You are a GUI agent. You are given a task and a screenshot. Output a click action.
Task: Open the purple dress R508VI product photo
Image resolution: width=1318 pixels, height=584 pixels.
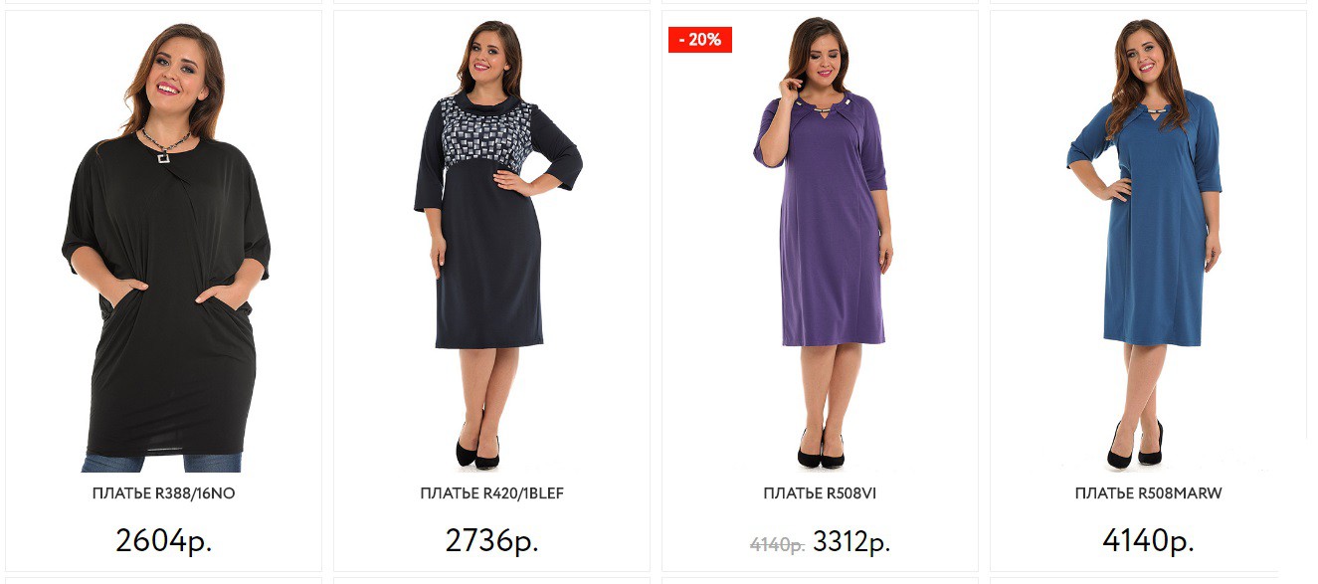(822, 245)
